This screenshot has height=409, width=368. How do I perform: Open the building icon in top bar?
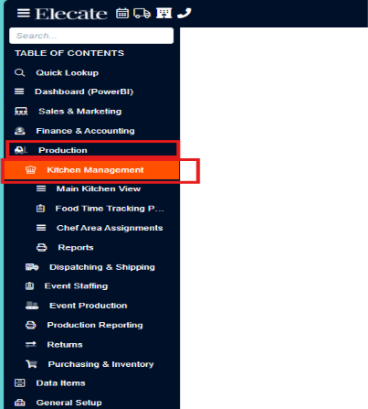click(x=164, y=13)
